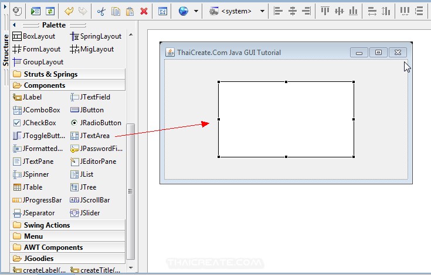Click the distribute vertical space icon

pyautogui.click(x=419, y=11)
